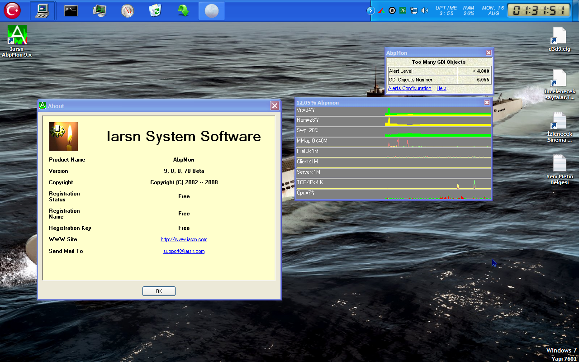Close the About dialog
This screenshot has height=362, width=579.
coord(275,105)
